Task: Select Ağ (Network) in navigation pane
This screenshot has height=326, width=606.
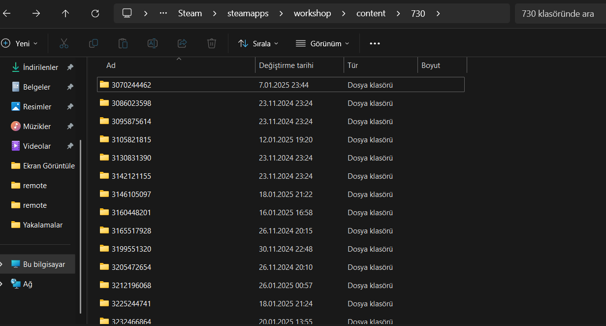Action: (x=22, y=284)
